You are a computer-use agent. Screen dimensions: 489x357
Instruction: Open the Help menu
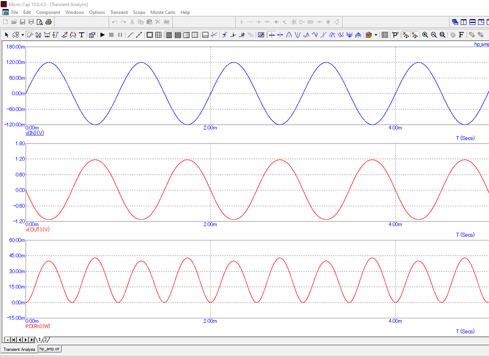(x=185, y=12)
